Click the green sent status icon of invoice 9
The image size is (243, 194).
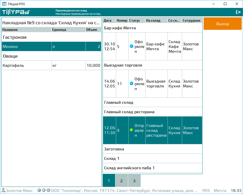point(131,130)
